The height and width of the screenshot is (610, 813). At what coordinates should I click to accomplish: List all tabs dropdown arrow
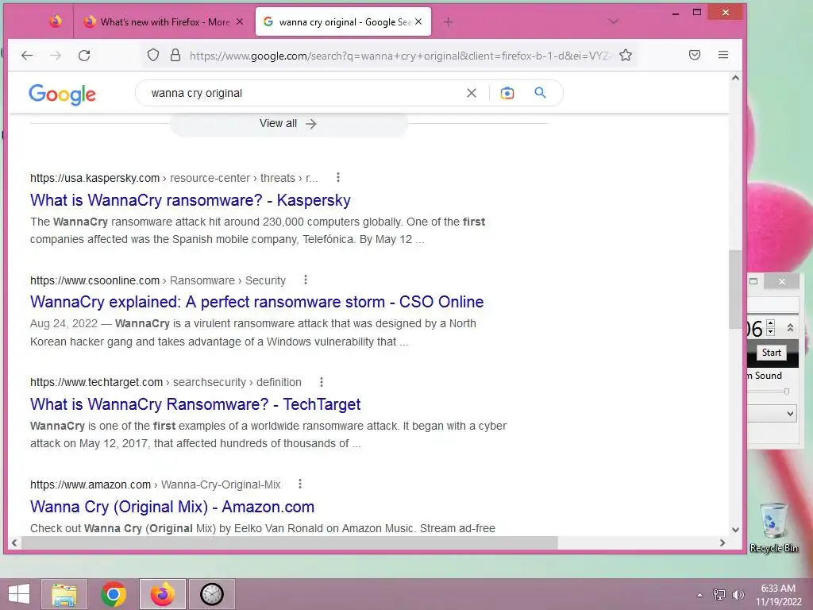(x=614, y=21)
